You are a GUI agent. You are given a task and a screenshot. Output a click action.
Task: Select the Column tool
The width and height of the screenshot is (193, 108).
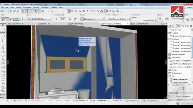3,48
